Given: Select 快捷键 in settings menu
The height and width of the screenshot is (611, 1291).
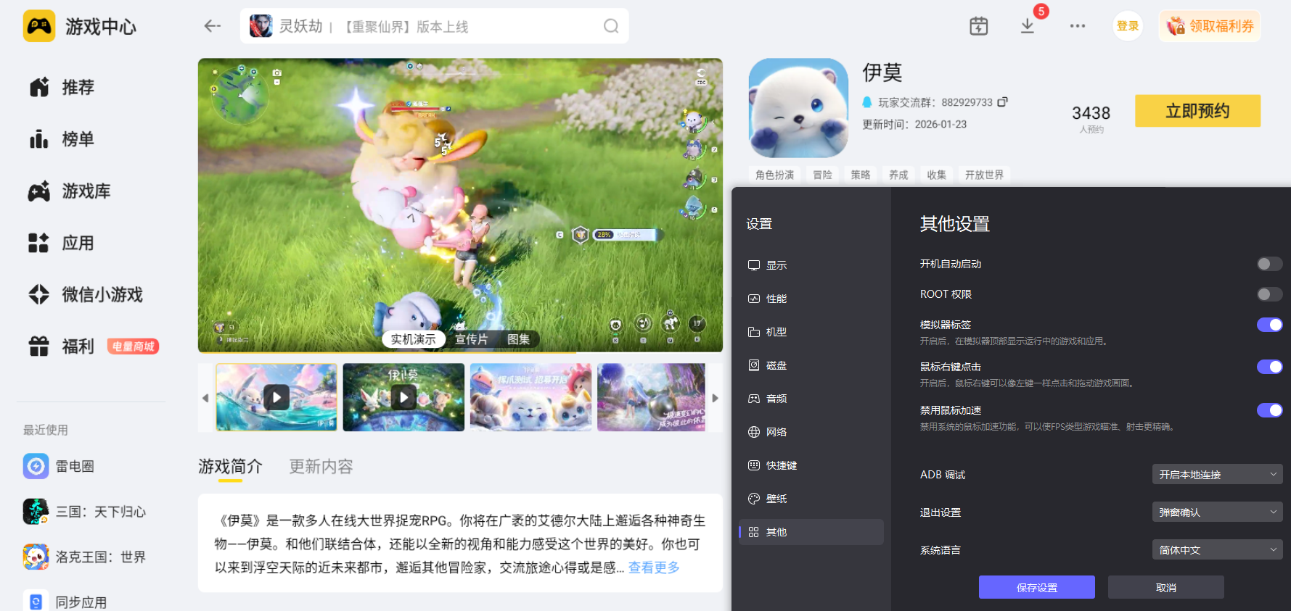Looking at the screenshot, I should [781, 465].
